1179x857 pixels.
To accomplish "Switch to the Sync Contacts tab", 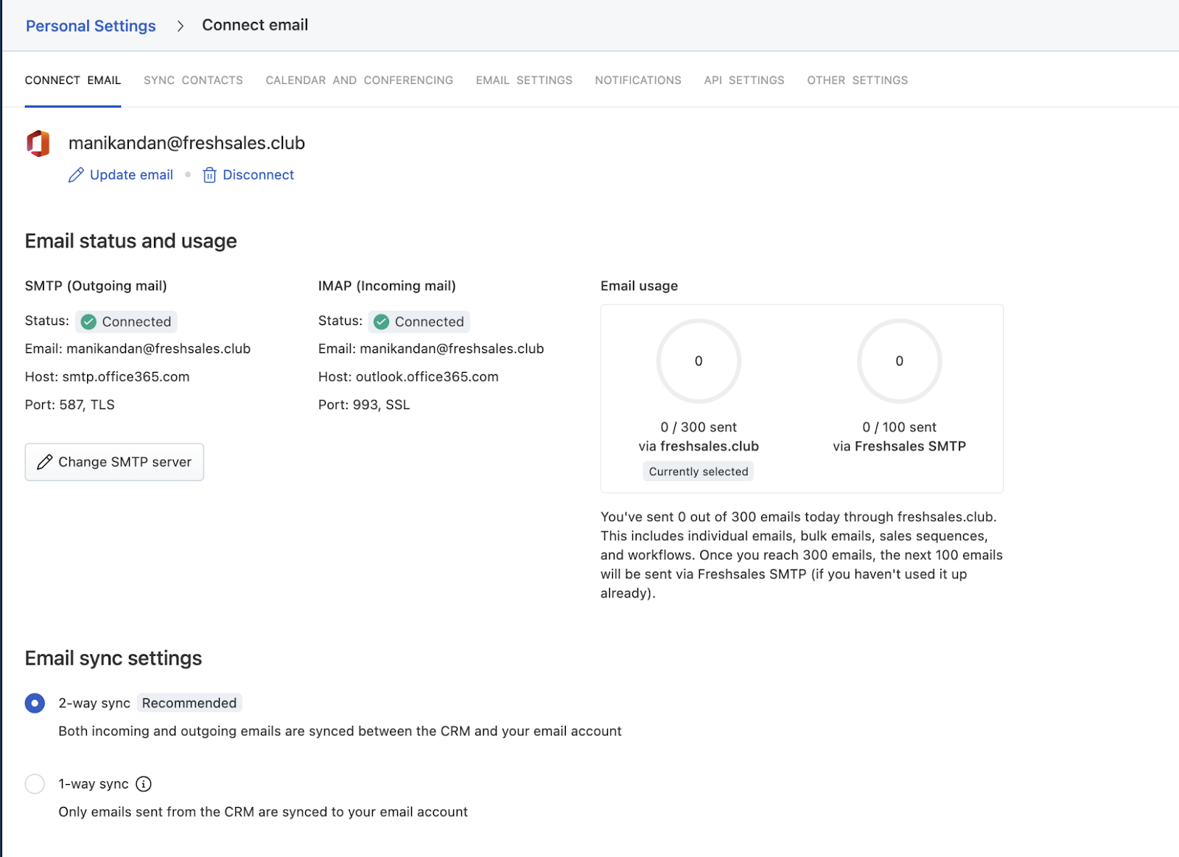I will 193,80.
